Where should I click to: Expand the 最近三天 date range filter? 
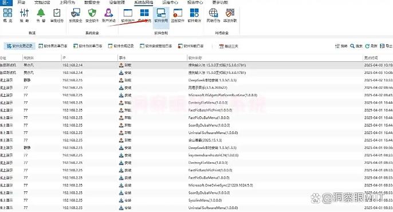[229, 46]
